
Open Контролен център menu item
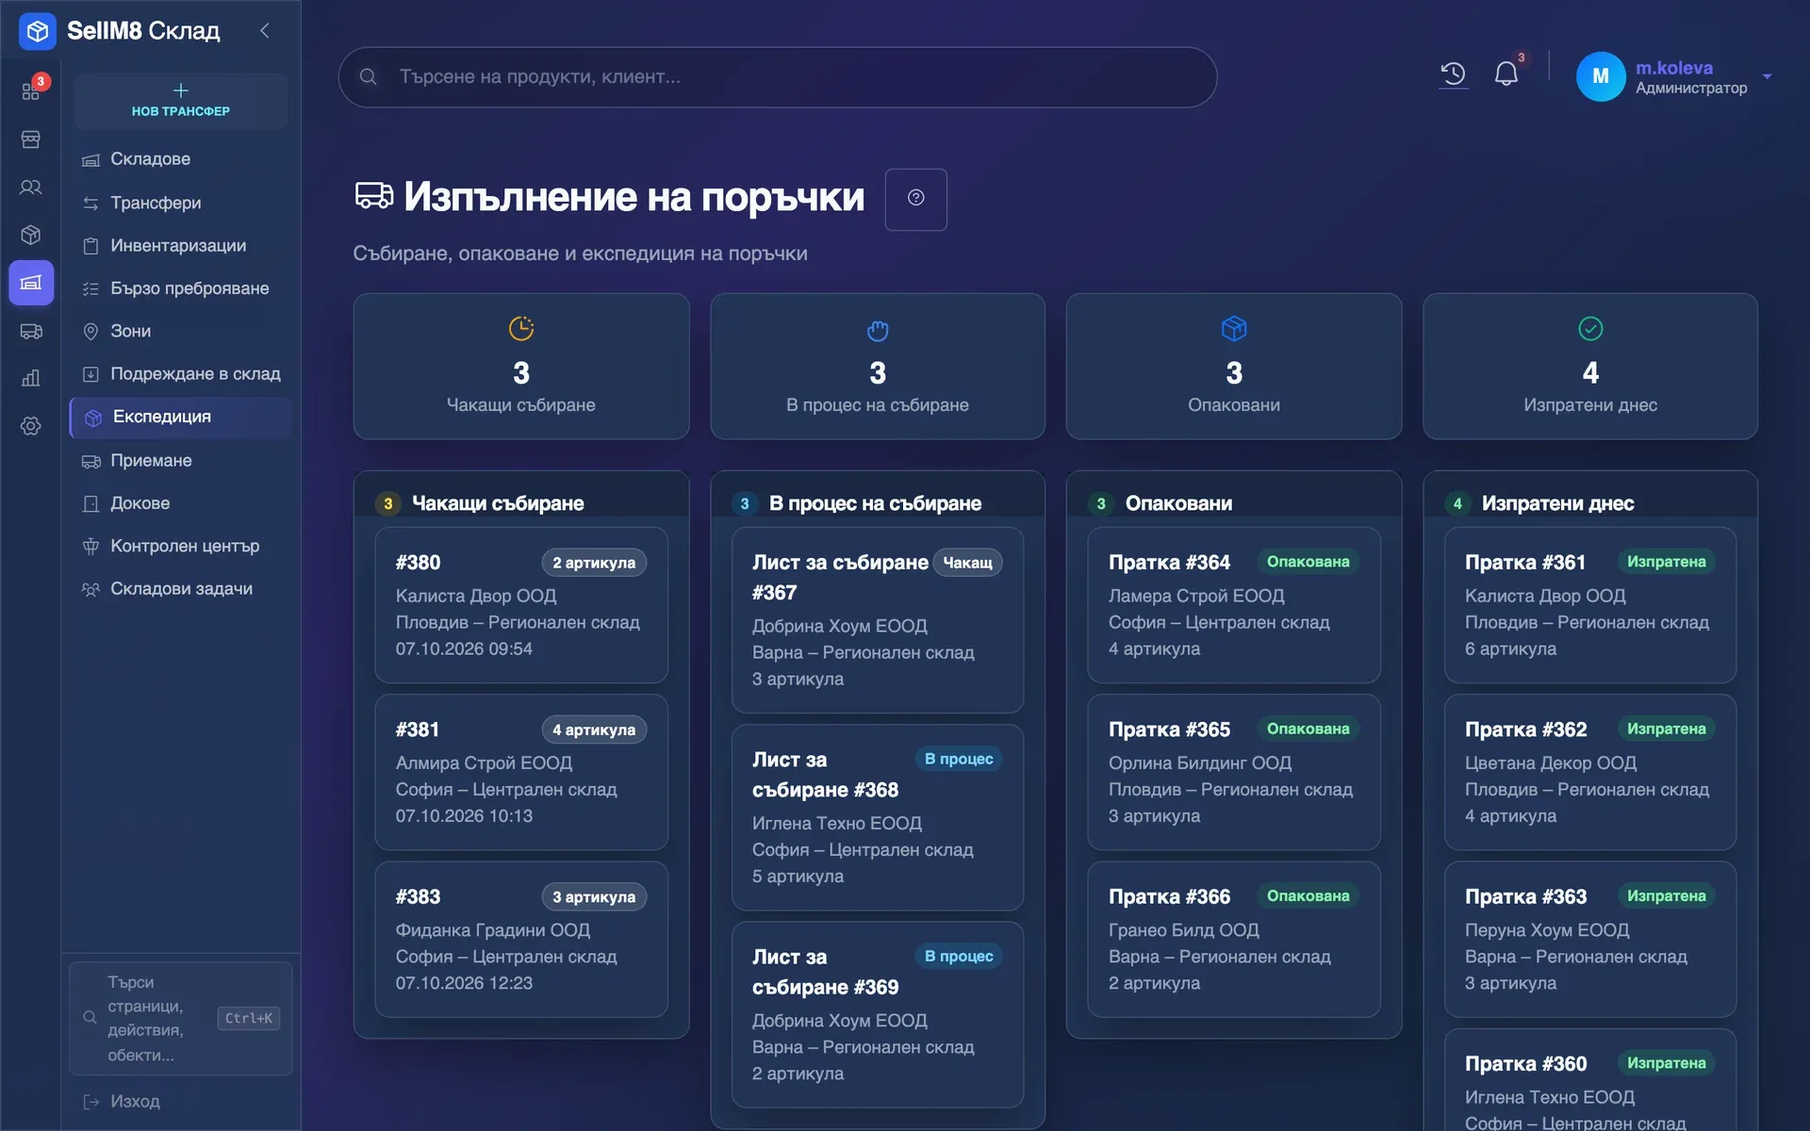tap(181, 546)
